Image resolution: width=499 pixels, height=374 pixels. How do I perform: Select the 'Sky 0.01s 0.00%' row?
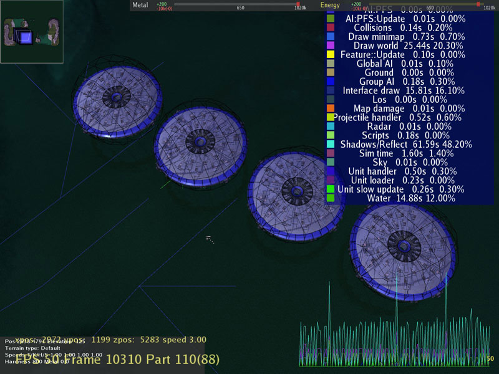coord(410,163)
